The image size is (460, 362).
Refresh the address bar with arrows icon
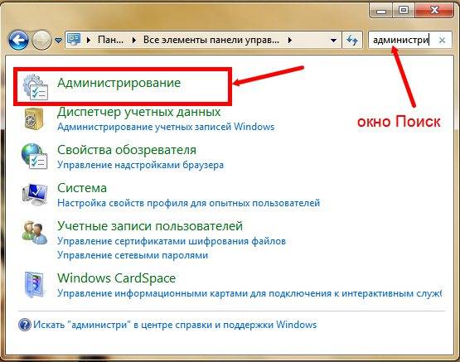tap(351, 40)
